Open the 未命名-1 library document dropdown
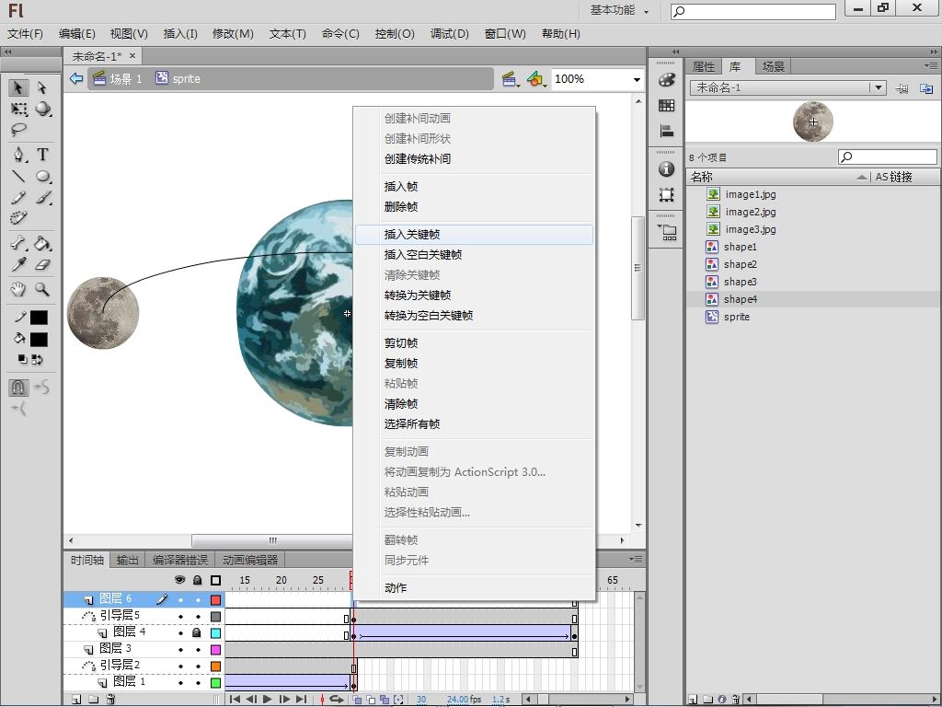 879,88
